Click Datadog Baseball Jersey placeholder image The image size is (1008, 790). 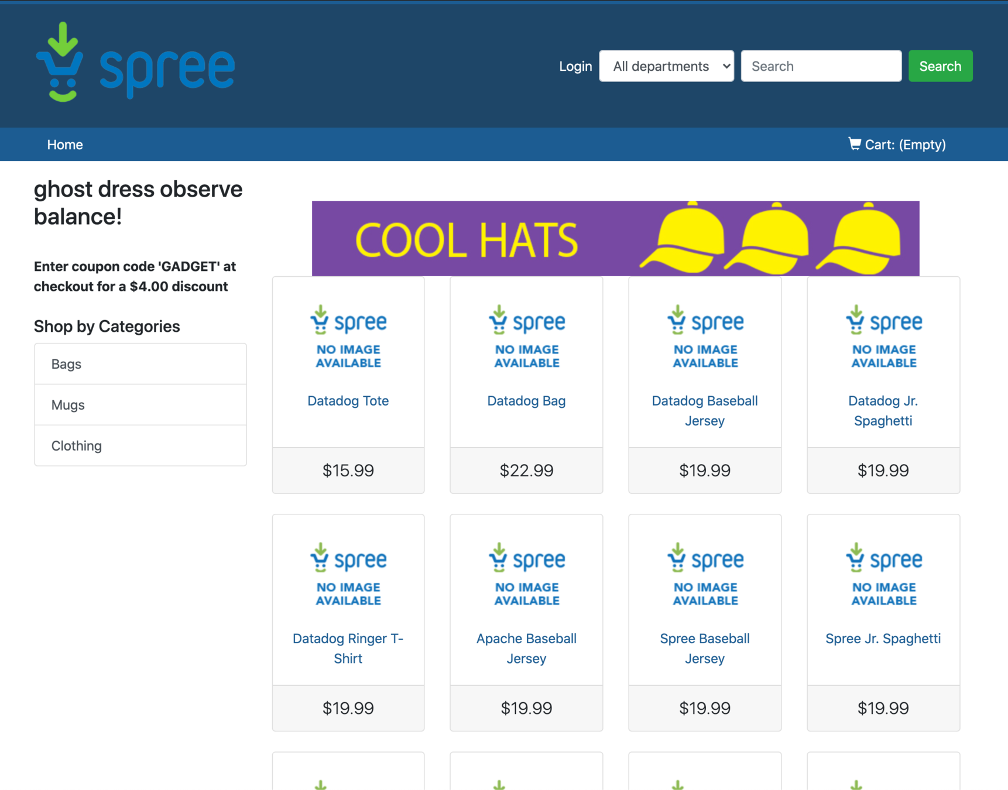(705, 336)
